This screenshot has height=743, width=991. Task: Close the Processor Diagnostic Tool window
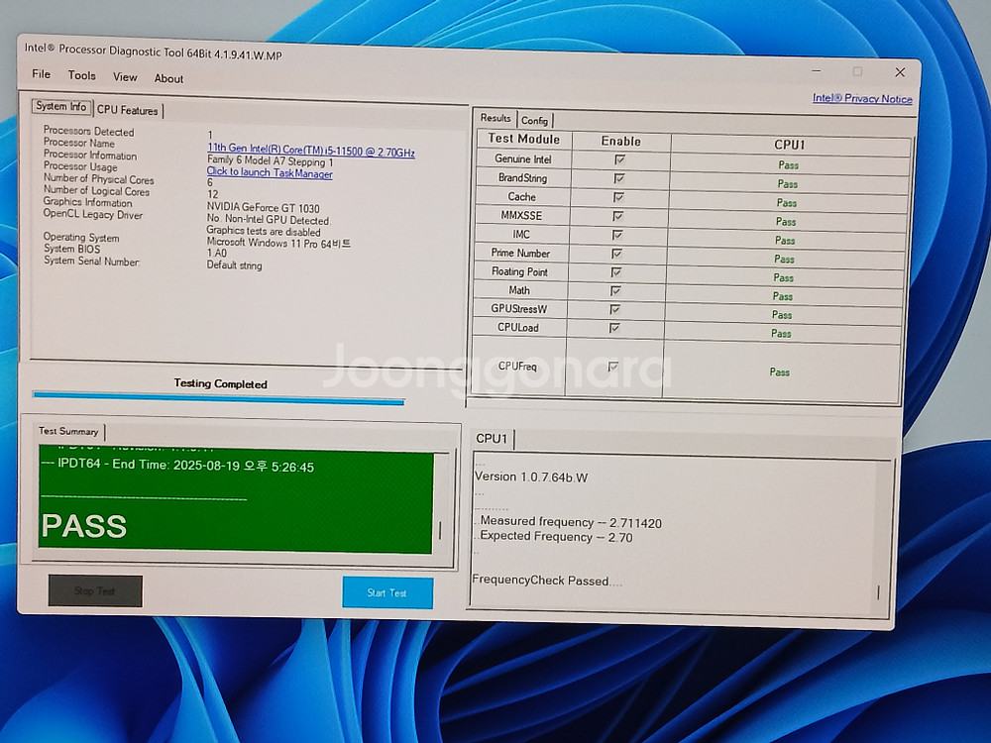tap(900, 72)
